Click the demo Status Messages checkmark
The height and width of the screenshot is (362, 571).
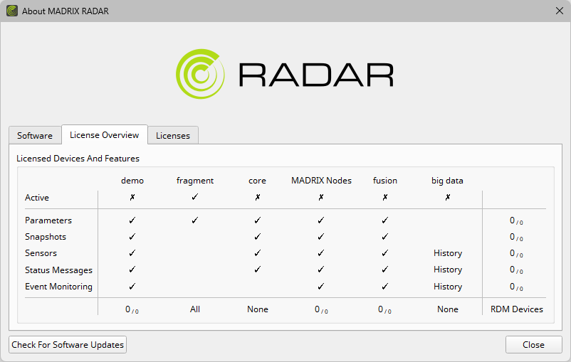point(132,270)
